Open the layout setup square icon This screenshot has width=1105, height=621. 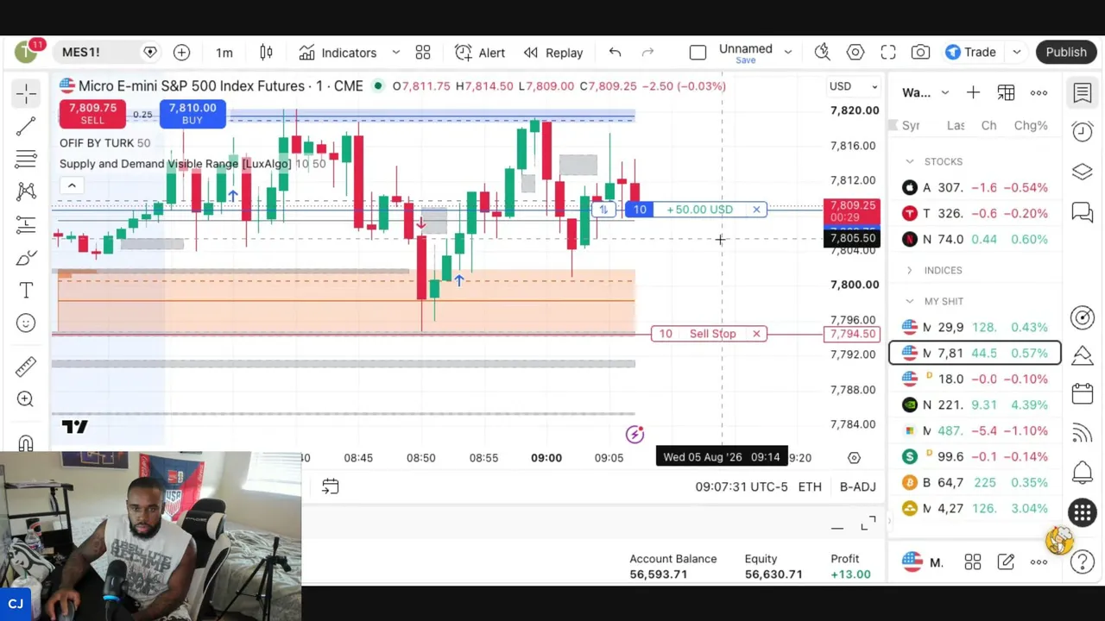pos(698,53)
